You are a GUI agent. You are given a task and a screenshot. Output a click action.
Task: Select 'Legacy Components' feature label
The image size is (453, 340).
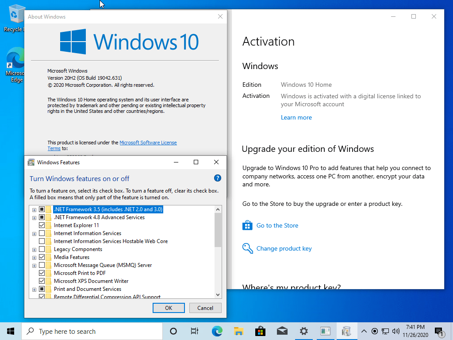pyautogui.click(x=78, y=249)
